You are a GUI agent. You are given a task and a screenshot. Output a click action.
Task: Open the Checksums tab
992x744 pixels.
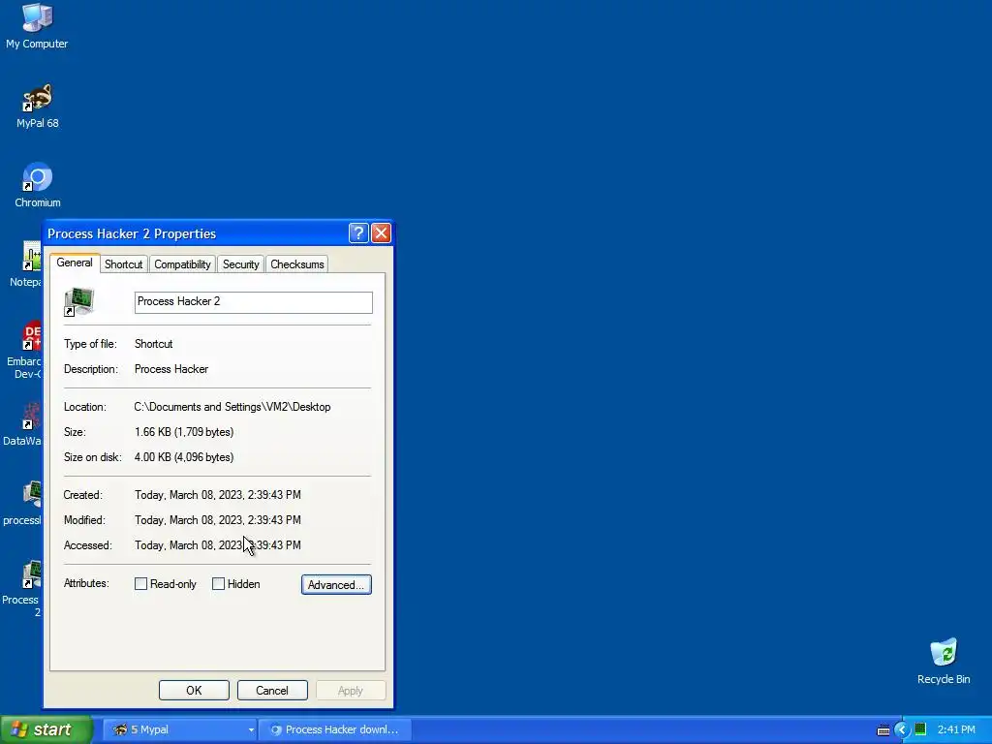coord(297,264)
